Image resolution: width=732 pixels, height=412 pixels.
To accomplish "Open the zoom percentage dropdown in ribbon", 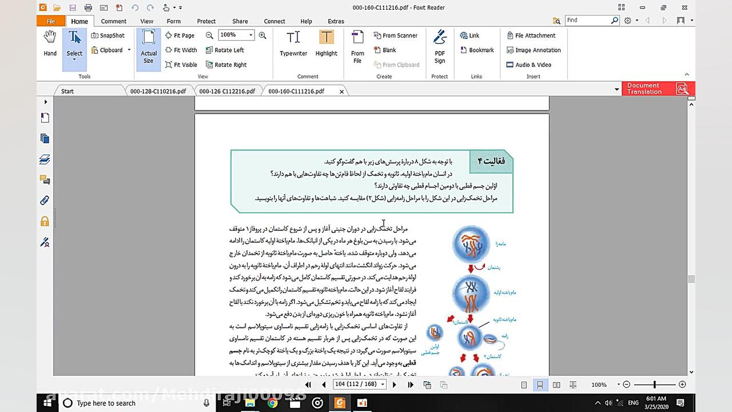I will (250, 35).
